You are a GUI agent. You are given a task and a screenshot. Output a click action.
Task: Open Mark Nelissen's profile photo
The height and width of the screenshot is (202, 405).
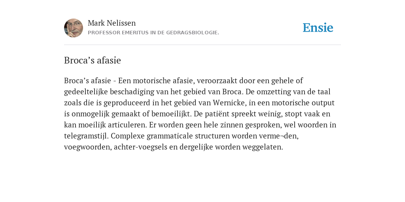74,28
